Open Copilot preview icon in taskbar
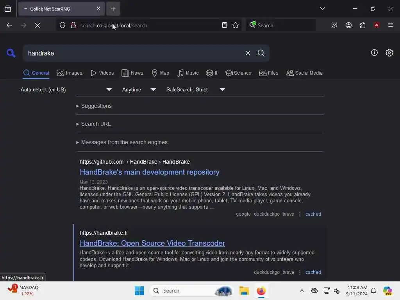 [x=387, y=291]
